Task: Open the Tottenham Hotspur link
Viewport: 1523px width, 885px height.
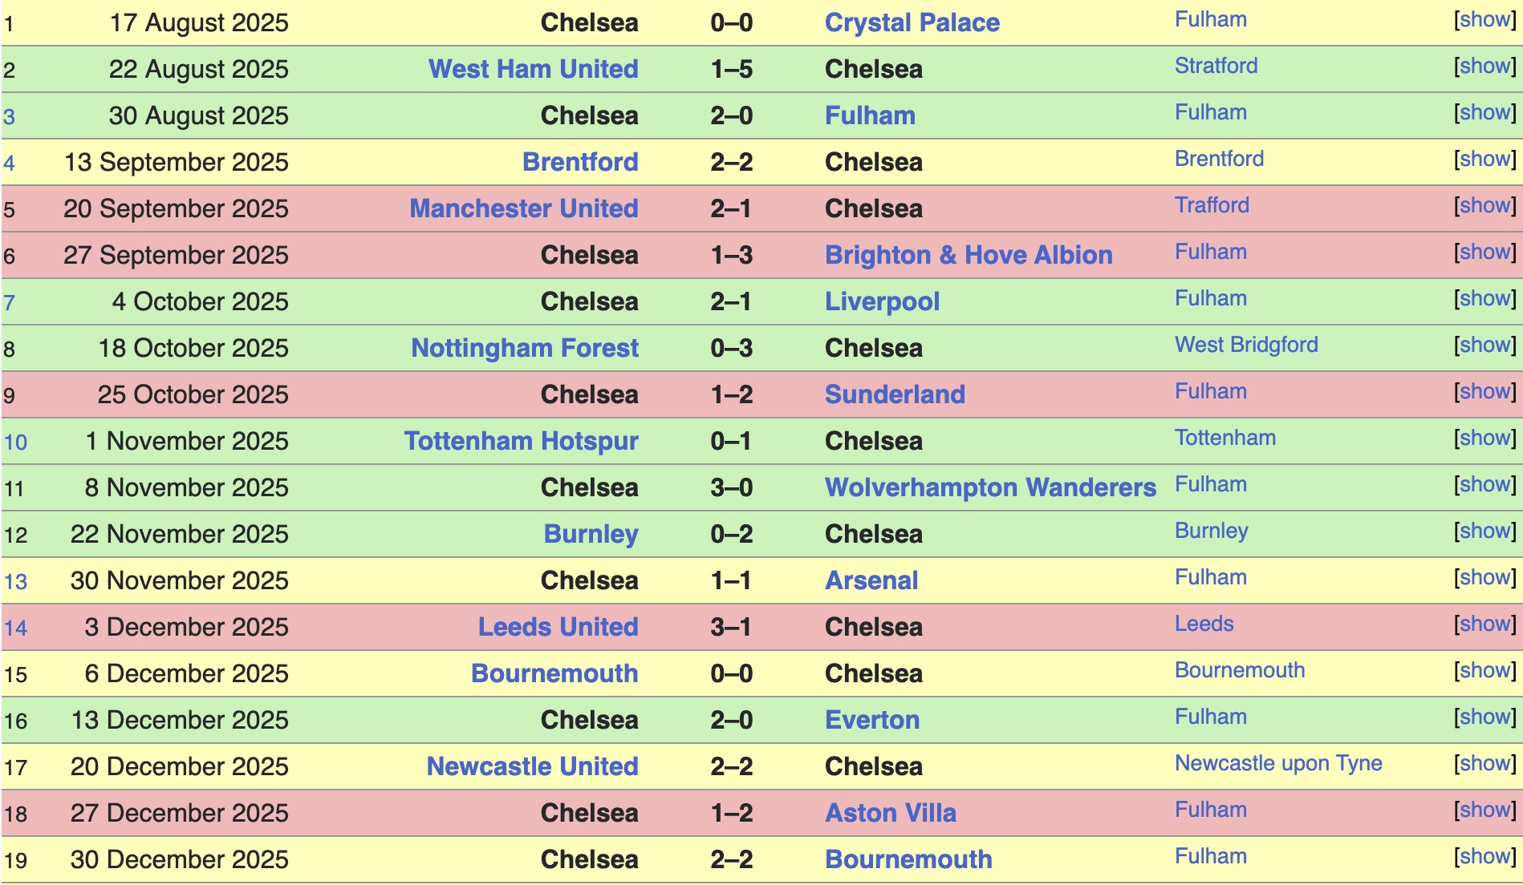Action: pyautogui.click(x=521, y=441)
